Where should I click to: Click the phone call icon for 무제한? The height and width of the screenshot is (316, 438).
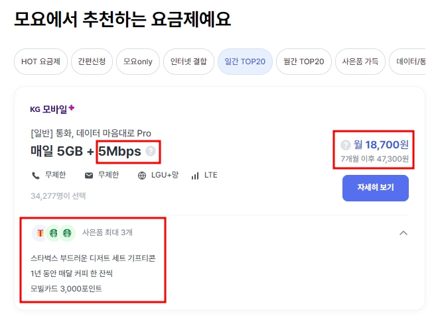(x=36, y=176)
